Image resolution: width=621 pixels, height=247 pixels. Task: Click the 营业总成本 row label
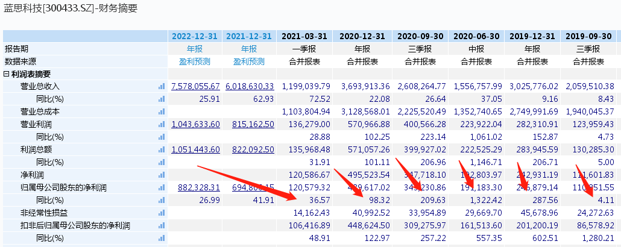click(x=40, y=111)
